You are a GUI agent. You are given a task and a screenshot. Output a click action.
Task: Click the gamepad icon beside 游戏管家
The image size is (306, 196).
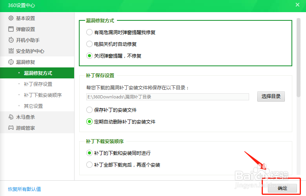[x=11, y=128]
